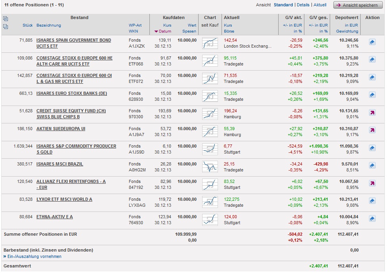Viewport: 388px width, 275px height.
Task: Collapse all positions with minus icon
Action: click(6, 27)
